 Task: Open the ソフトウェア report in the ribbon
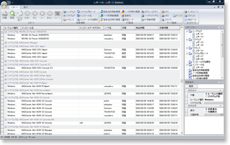tap(69, 16)
